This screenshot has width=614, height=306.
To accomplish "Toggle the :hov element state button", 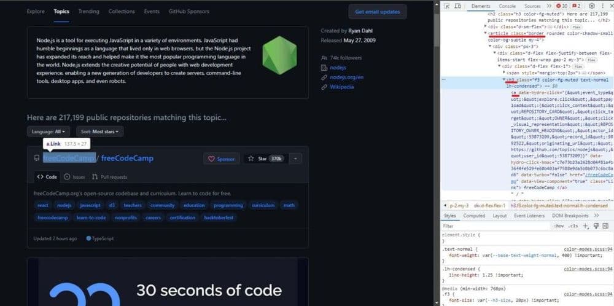I will [559, 226].
